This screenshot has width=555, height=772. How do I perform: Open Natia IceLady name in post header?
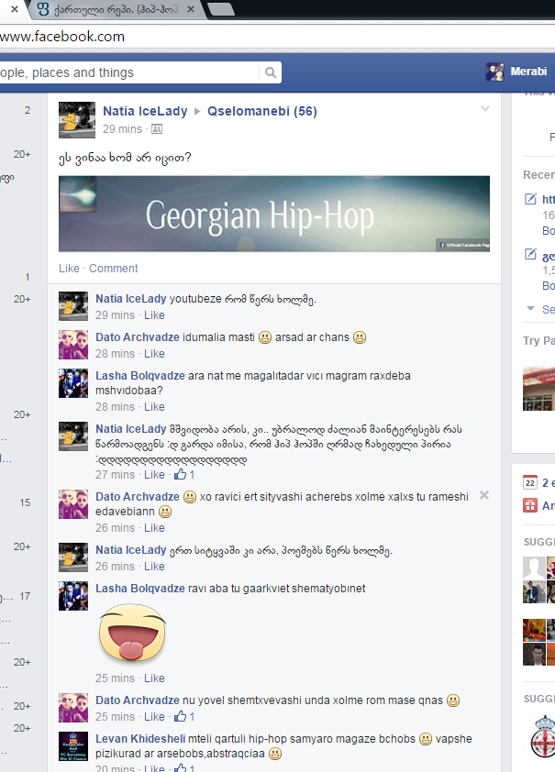click(x=145, y=111)
